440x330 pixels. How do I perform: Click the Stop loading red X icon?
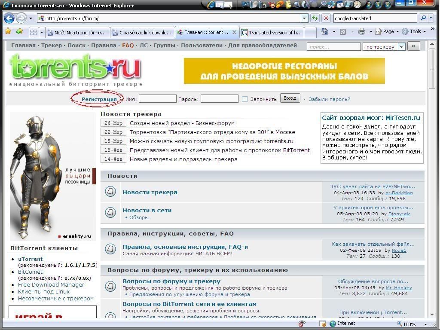[x=326, y=18]
